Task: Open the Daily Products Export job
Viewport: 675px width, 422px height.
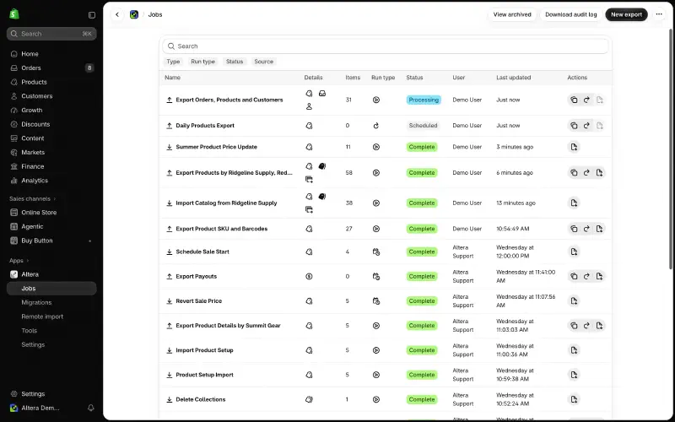Action: [205, 126]
